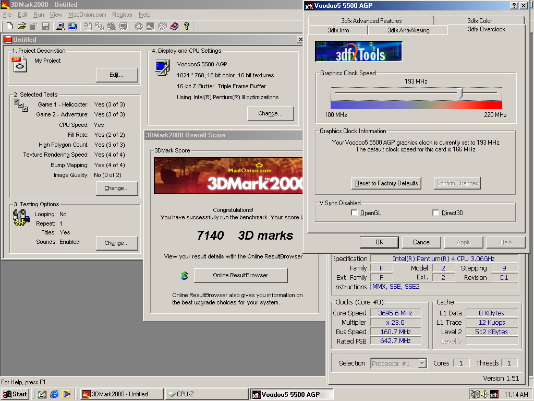Click the Rated FSB value 642.7 MHz
The width and height of the screenshot is (534, 401).
pos(395,341)
